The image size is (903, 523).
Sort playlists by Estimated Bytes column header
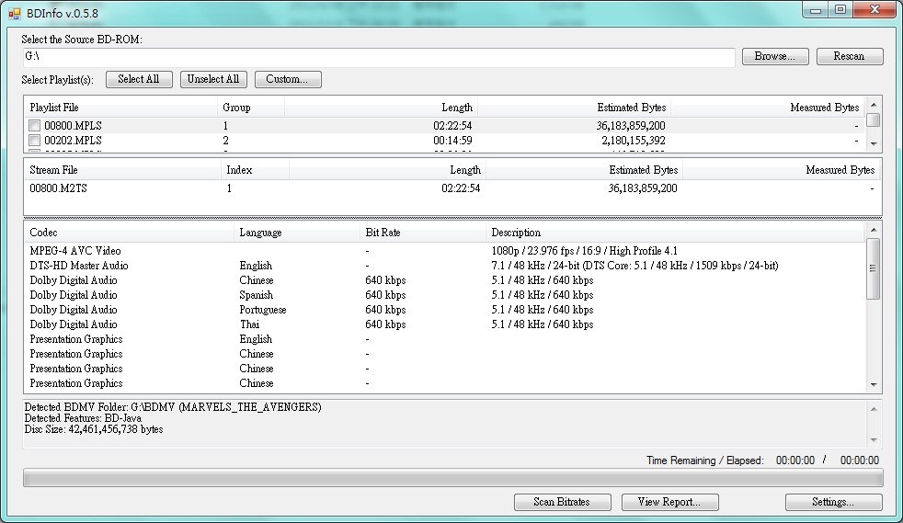pyautogui.click(x=574, y=108)
